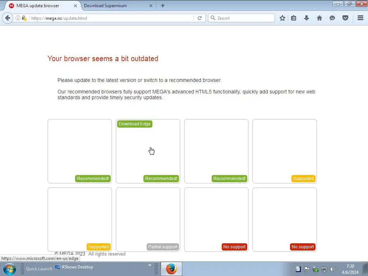This screenshot has width=368, height=276.
Task: Go back with the browser back arrow
Action: click(8, 18)
